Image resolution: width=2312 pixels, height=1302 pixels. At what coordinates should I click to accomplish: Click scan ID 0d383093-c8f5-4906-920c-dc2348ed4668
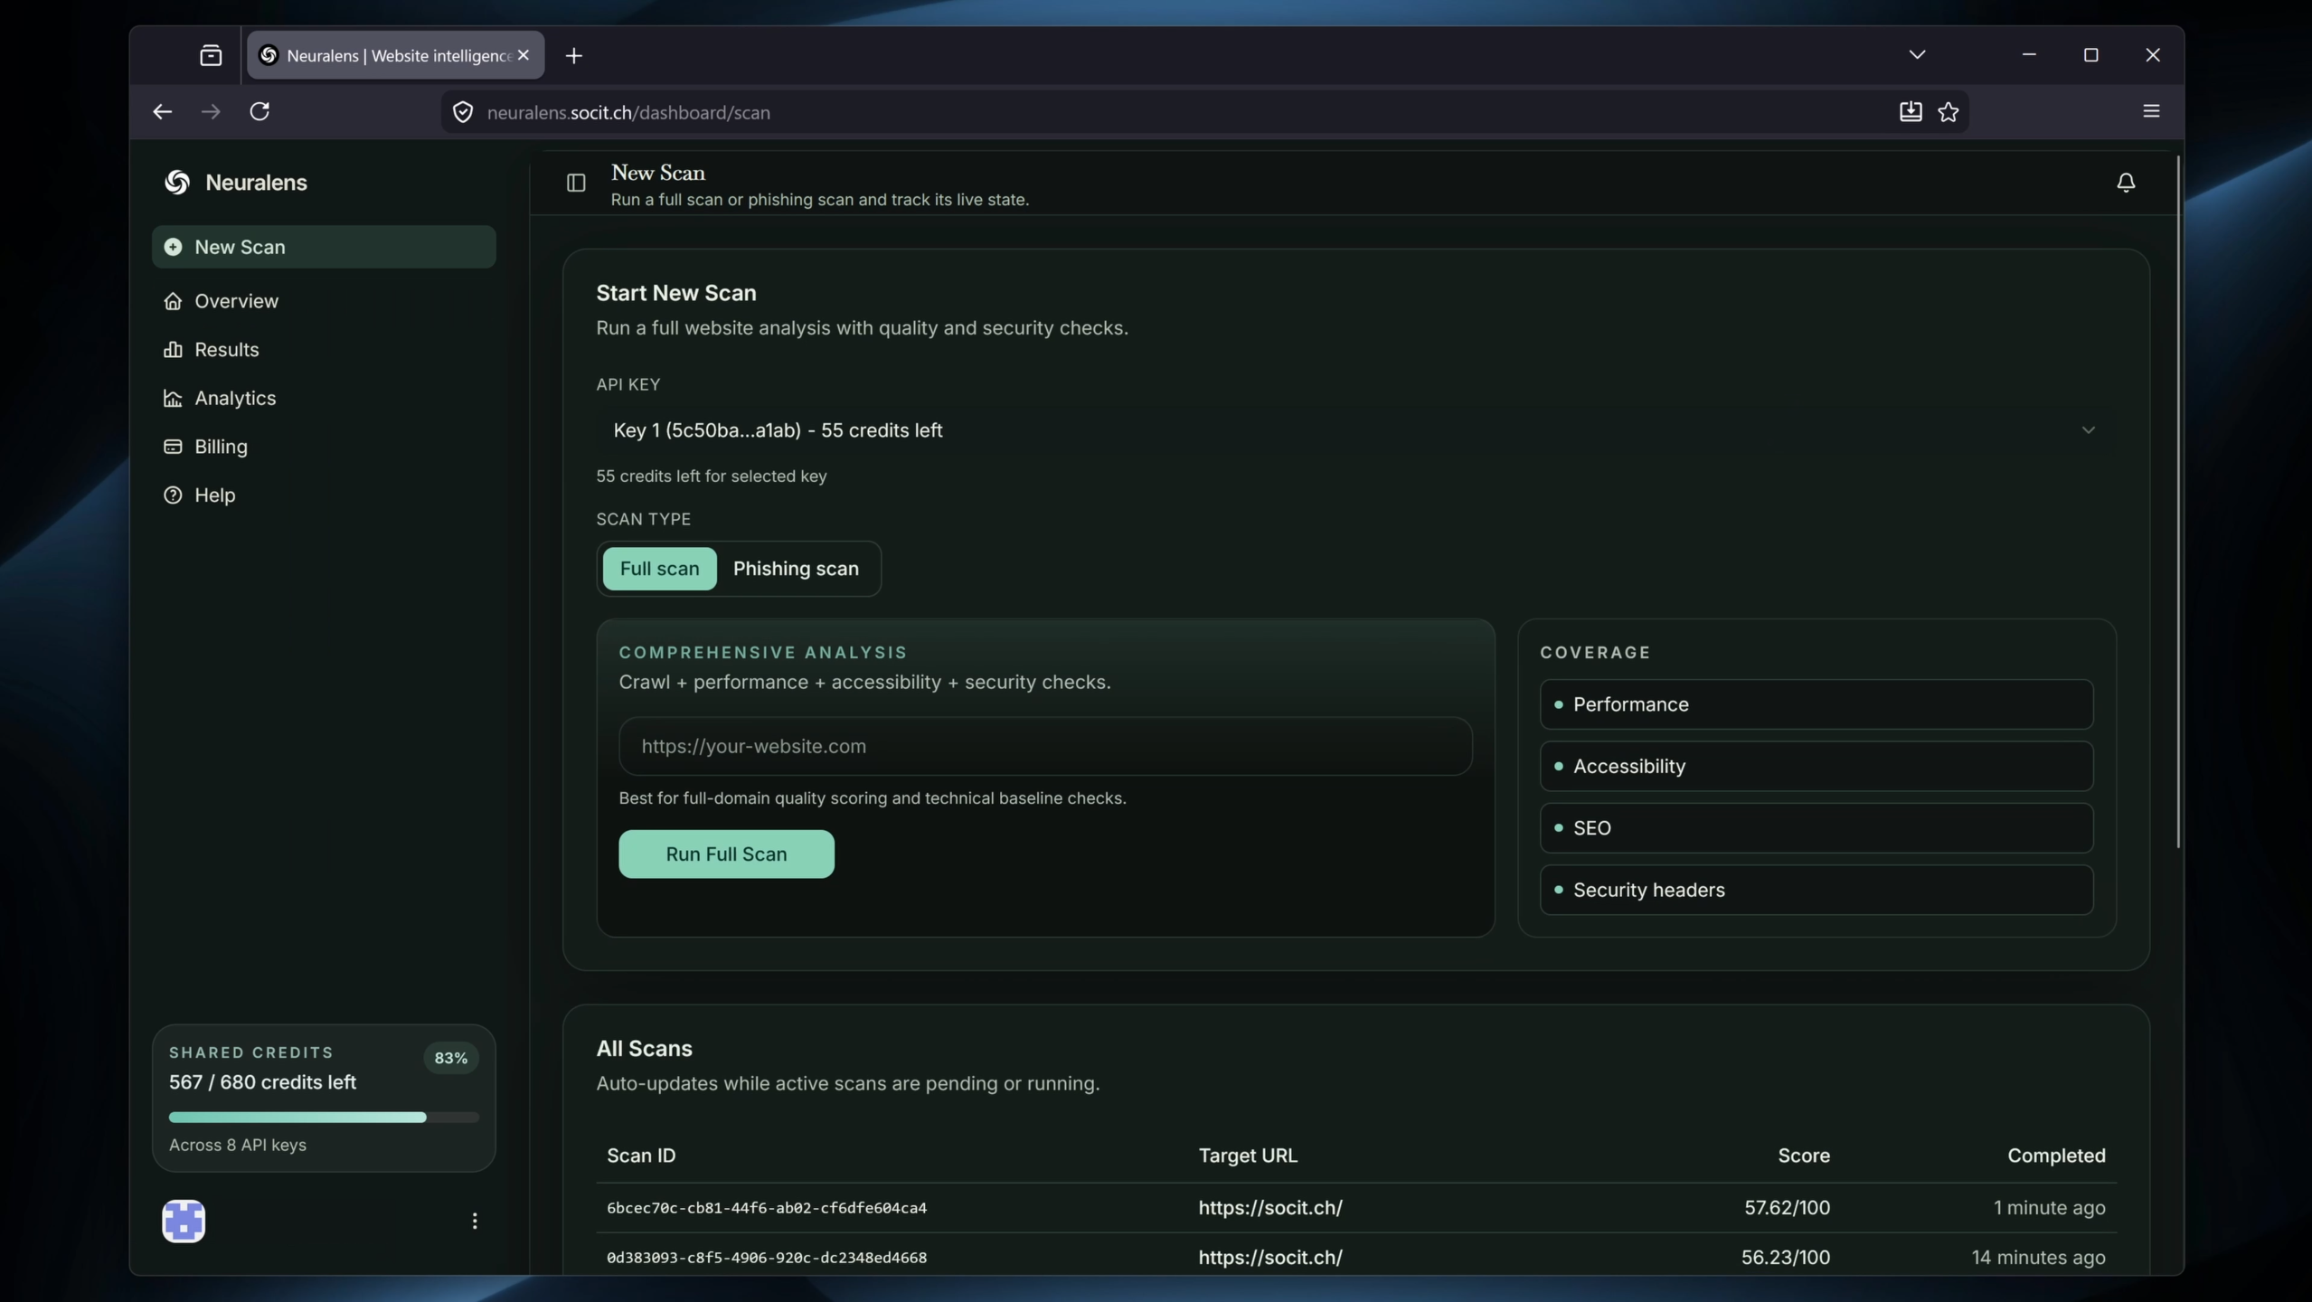tap(767, 1258)
